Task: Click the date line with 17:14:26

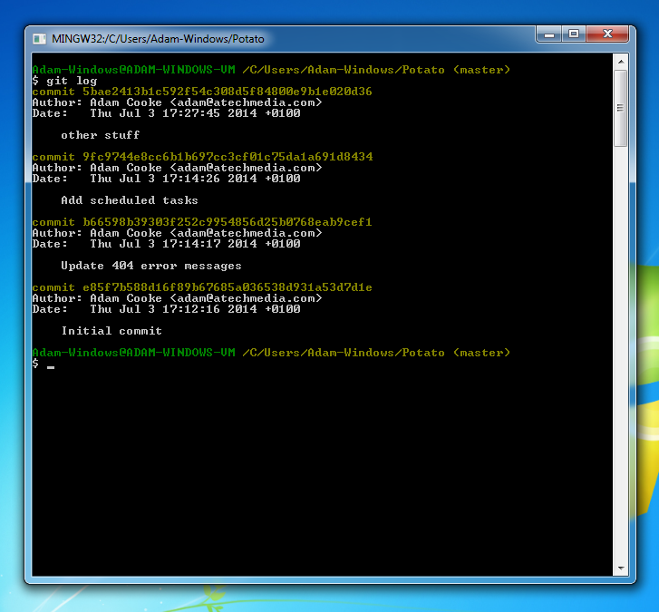Action: tap(167, 179)
